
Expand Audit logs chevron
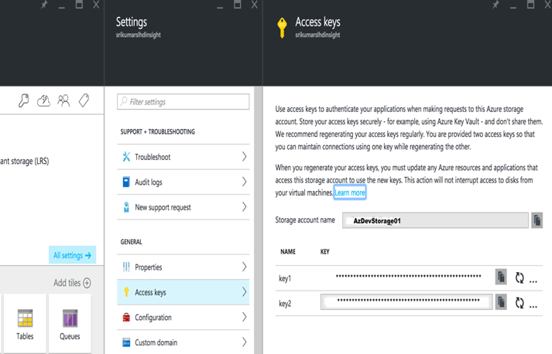244,182
